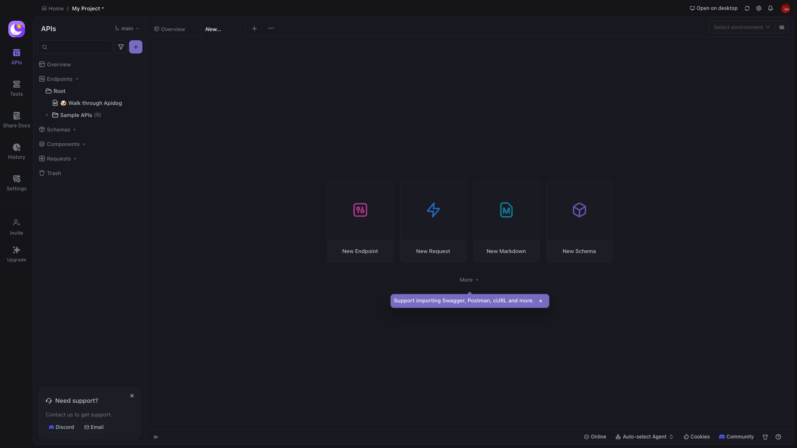Click the Discord support button

point(61,427)
